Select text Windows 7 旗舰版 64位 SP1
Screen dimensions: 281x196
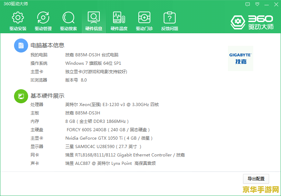tap(93, 63)
